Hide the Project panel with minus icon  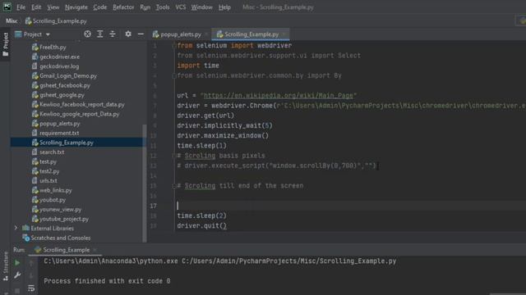tap(141, 34)
